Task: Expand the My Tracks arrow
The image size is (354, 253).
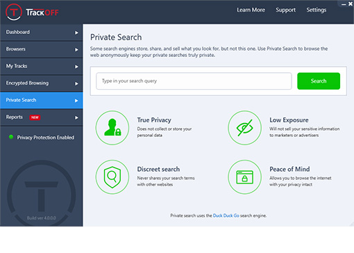Action: [x=76, y=67]
